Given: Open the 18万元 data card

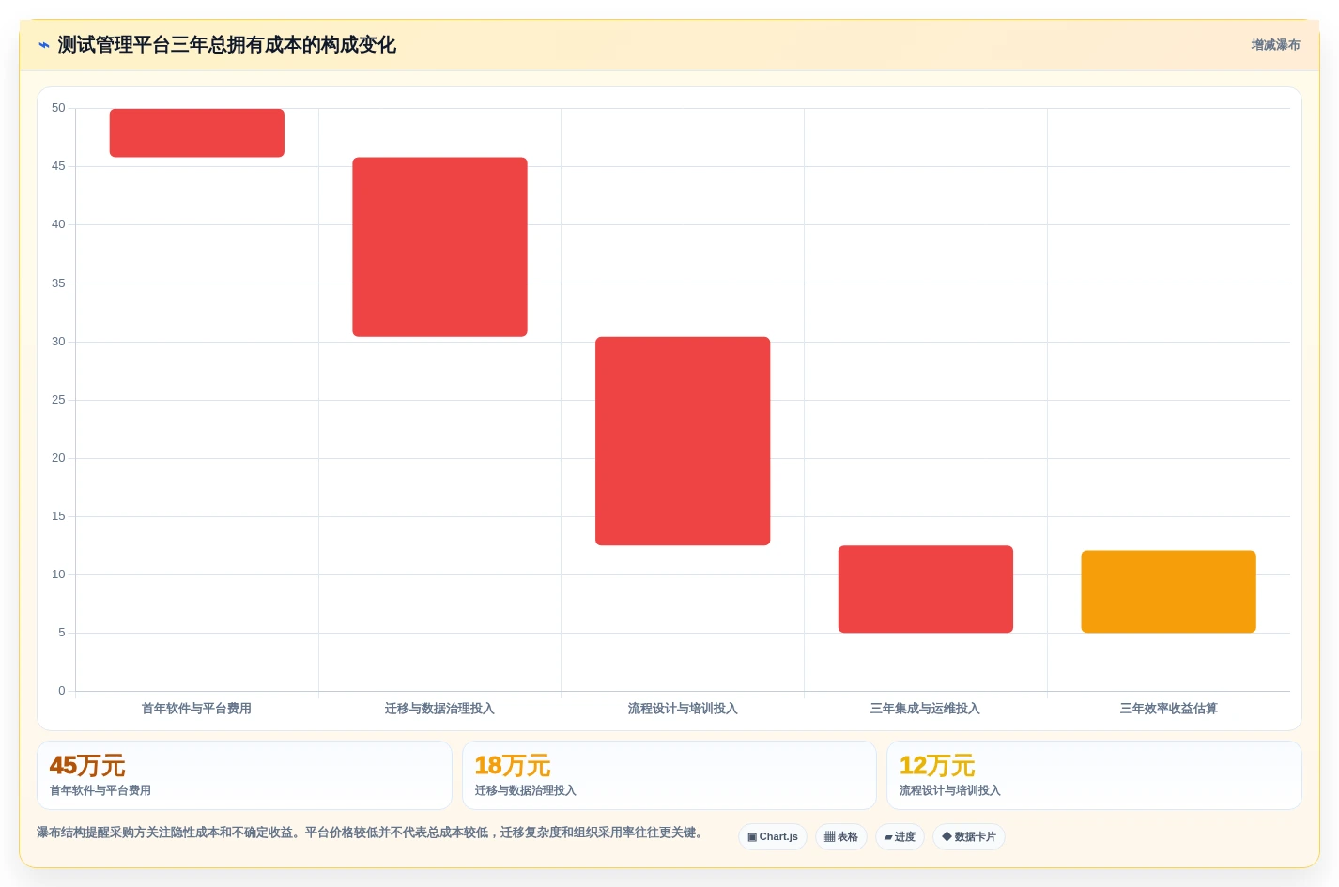Looking at the screenshot, I should click(669, 775).
